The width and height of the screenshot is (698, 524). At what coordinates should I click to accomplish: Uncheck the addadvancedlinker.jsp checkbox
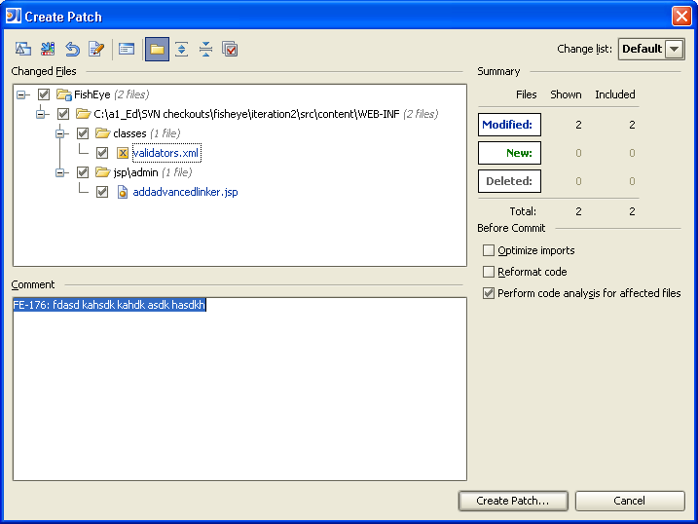coord(102,192)
